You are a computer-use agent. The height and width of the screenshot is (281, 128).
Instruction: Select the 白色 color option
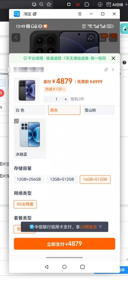(30, 110)
